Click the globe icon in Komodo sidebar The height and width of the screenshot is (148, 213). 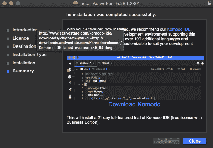pyautogui.click(x=70, y=76)
